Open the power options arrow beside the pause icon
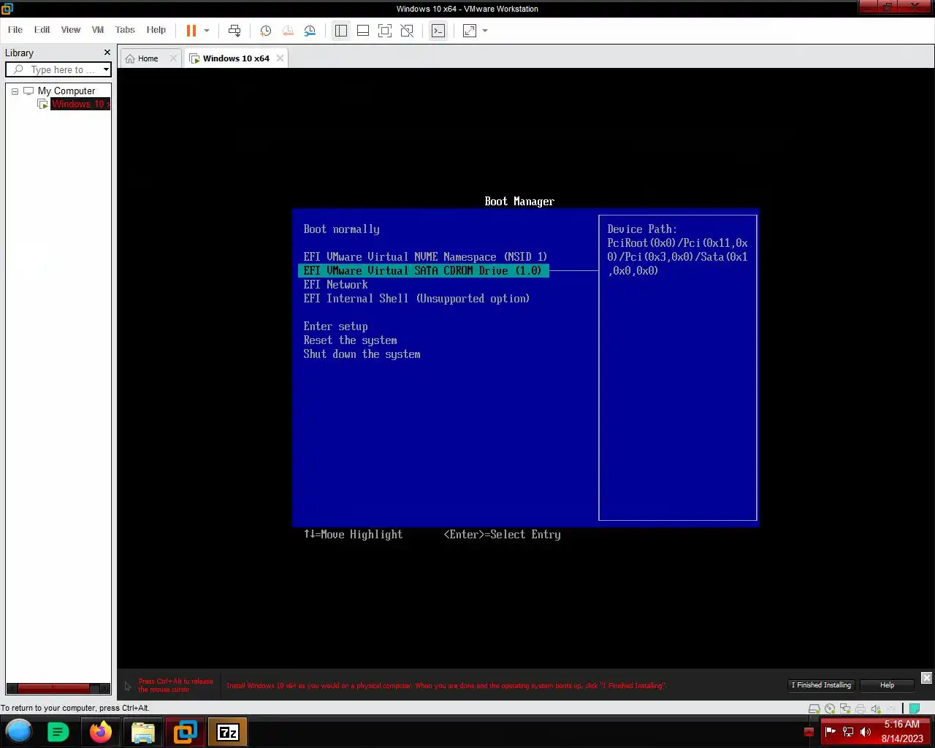 [207, 31]
